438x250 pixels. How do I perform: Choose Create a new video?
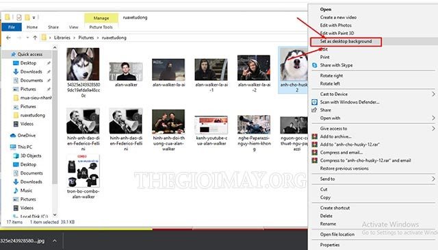pos(338,17)
